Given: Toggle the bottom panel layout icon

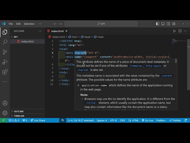Looking at the screenshot, I should pos(163,24).
